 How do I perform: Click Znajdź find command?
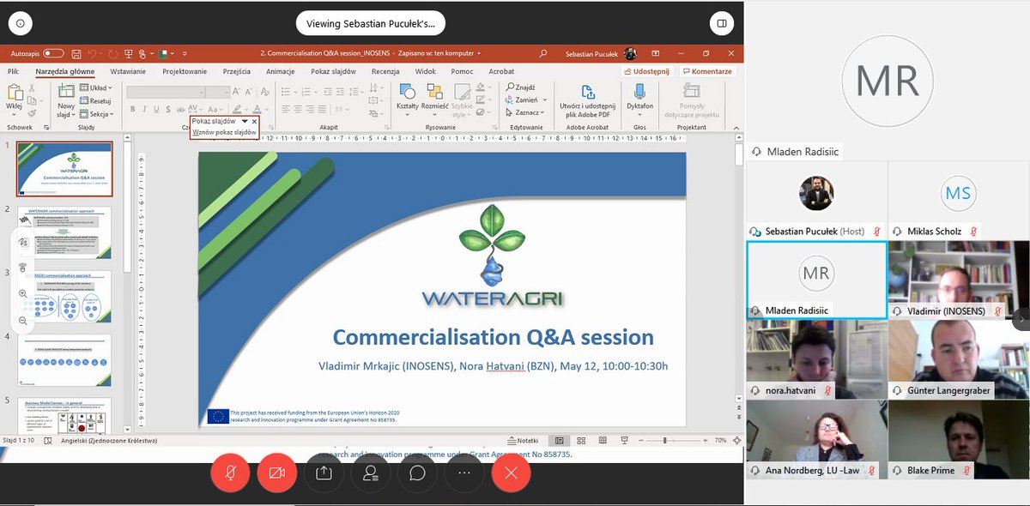coord(520,87)
